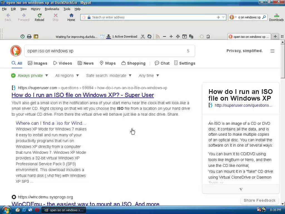Expand the info panel with V arrow
Screen dimensions: 285x214
241,189
